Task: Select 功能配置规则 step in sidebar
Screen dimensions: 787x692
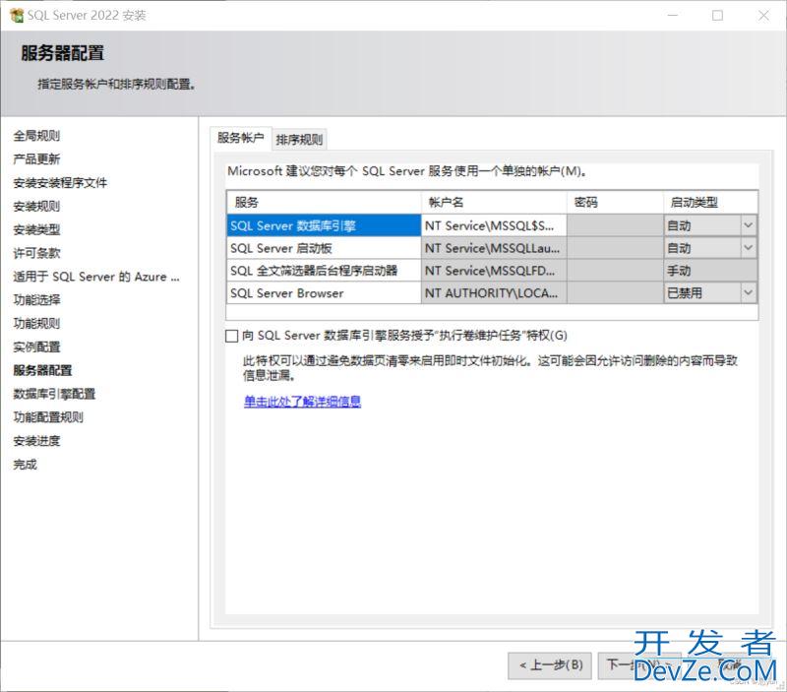Action: pyautogui.click(x=48, y=417)
